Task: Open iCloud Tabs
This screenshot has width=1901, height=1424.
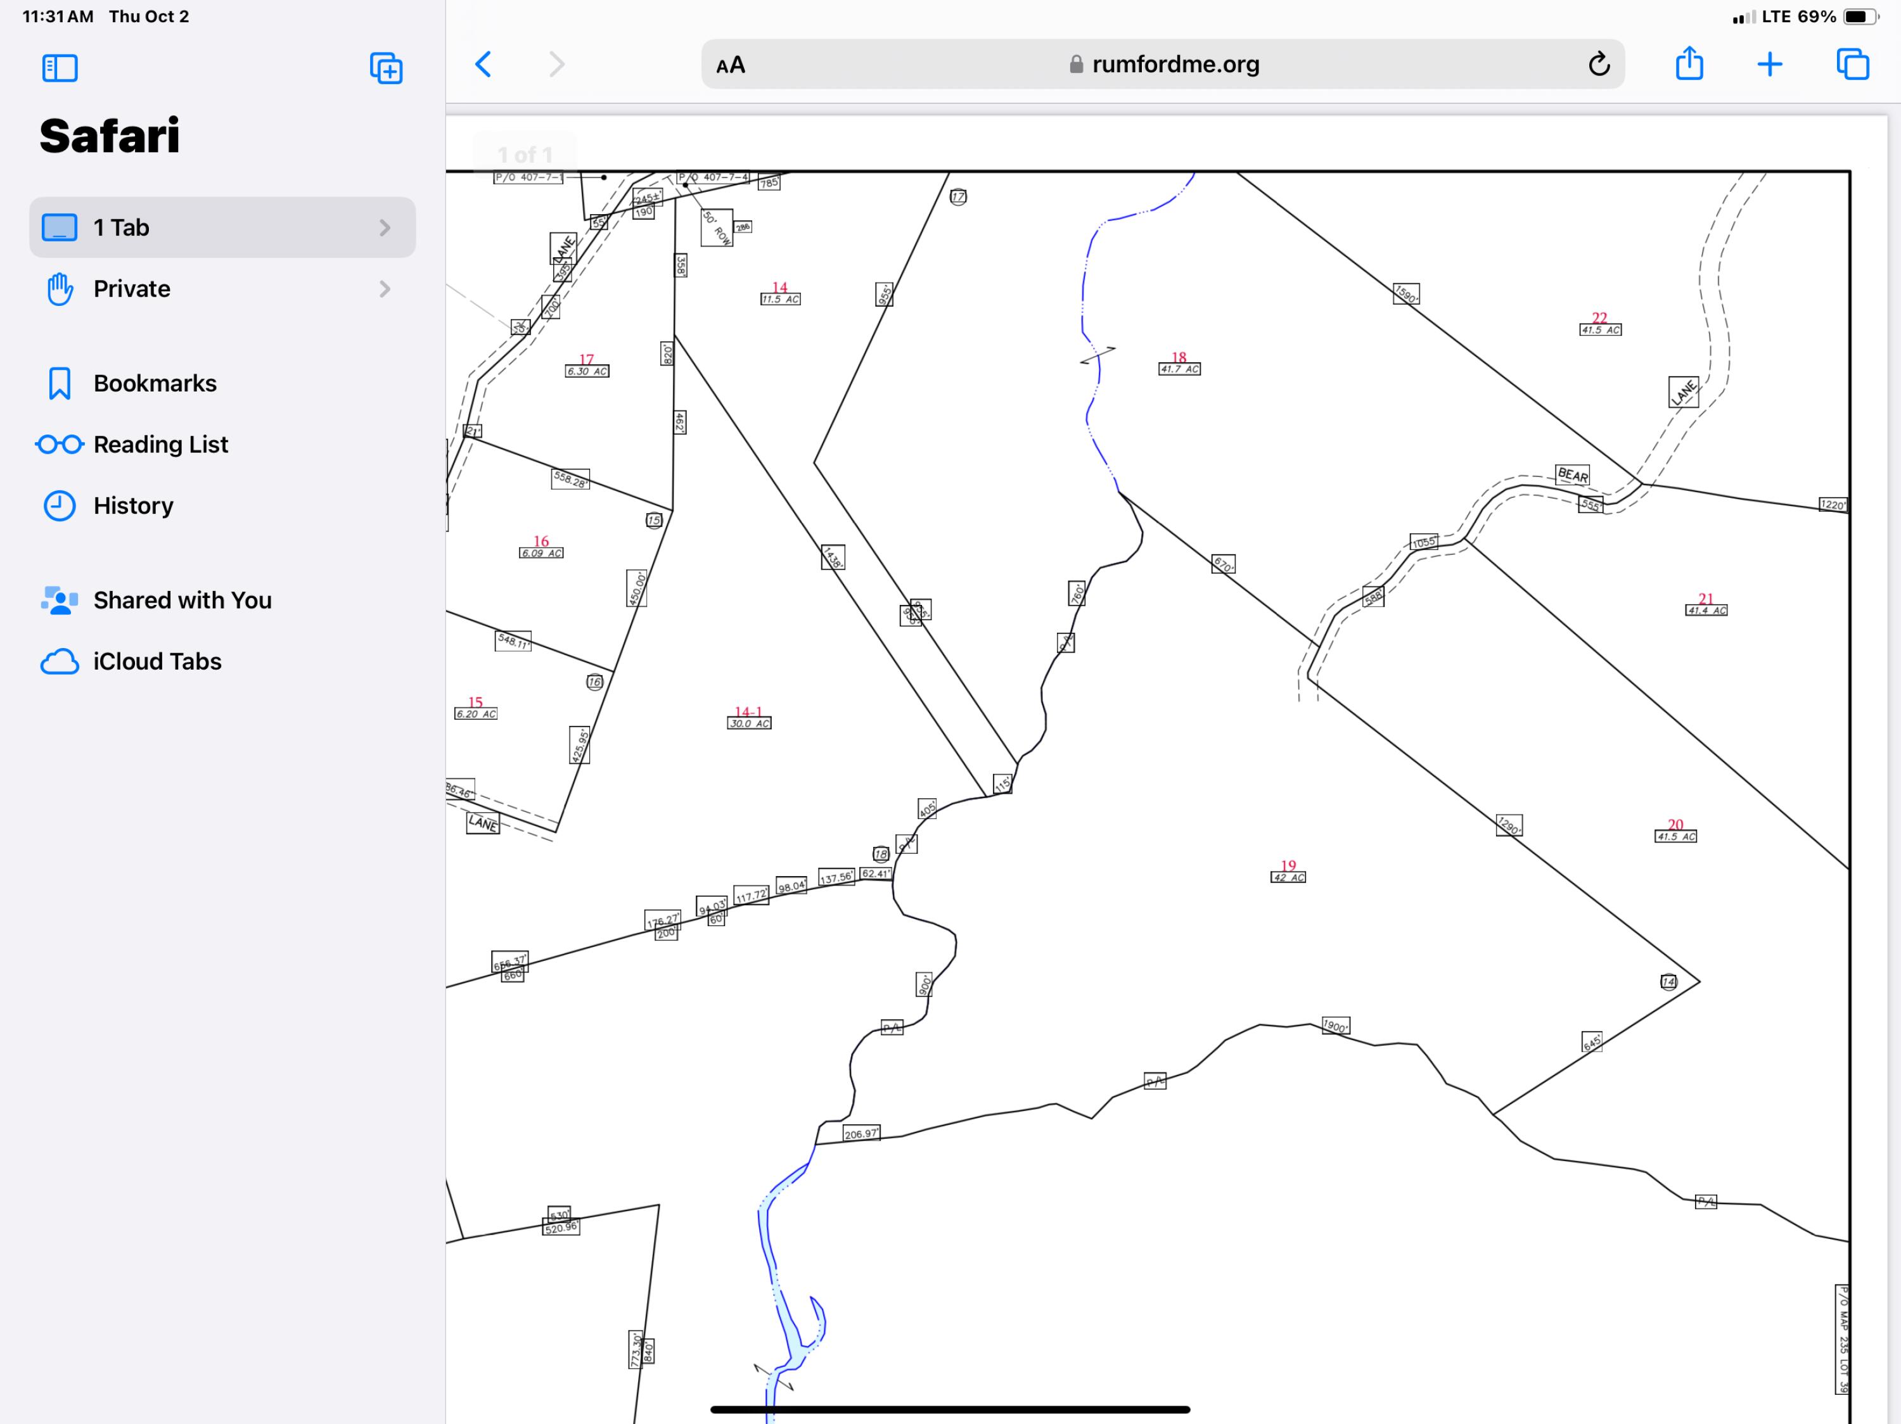Action: 158,661
